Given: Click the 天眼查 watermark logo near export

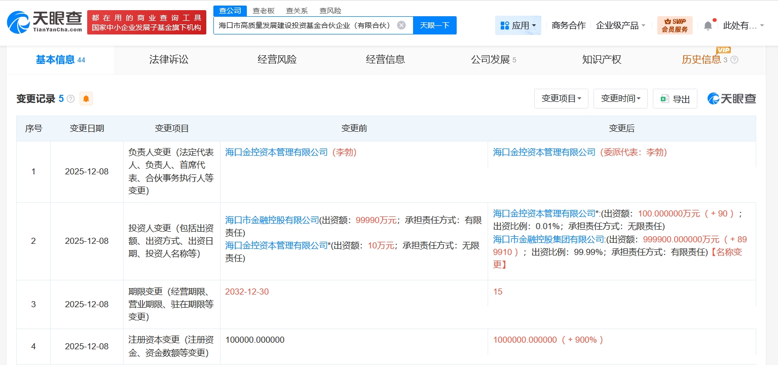Looking at the screenshot, I should [x=731, y=99].
